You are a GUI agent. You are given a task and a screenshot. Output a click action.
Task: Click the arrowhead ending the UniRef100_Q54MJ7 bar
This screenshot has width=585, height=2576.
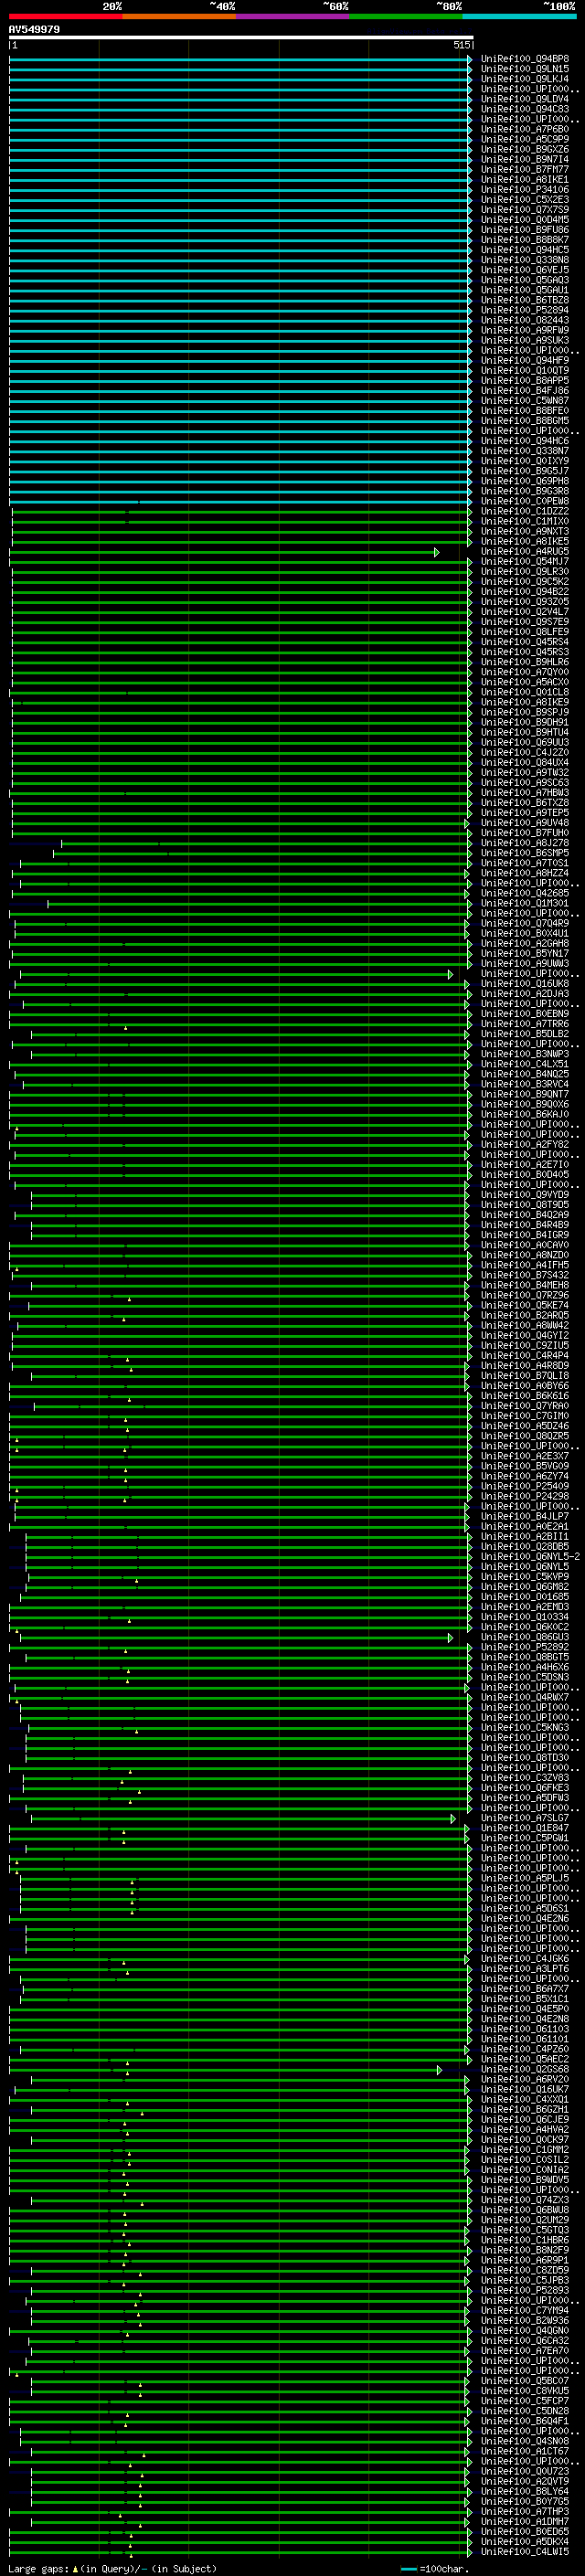(469, 562)
